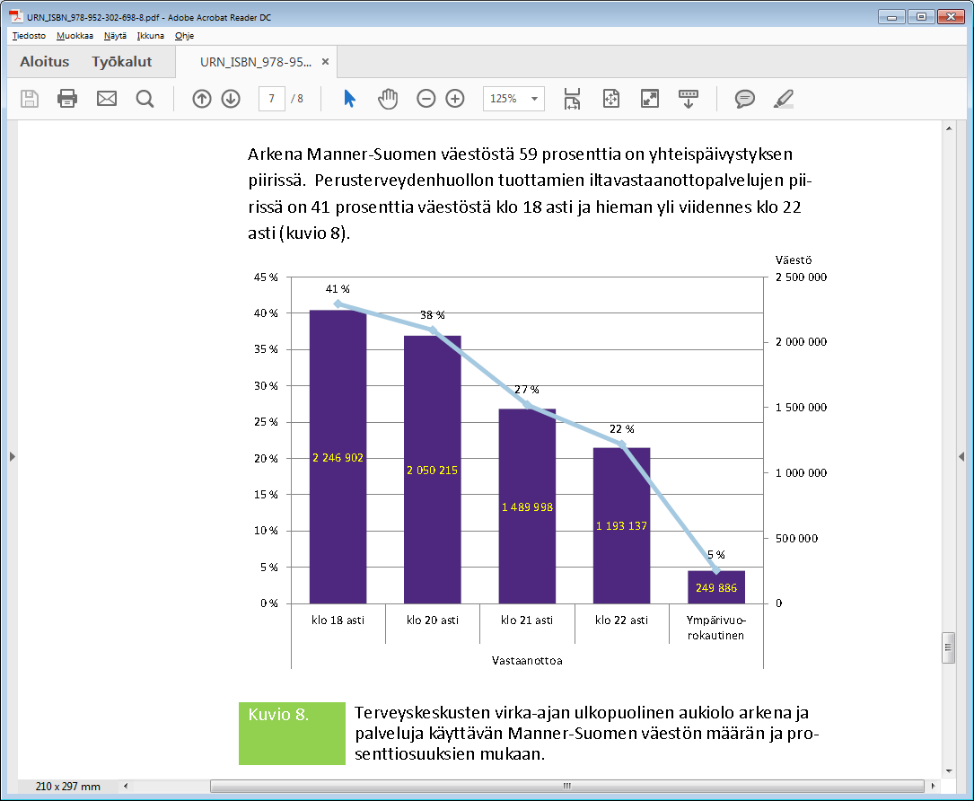Screen dimensions: 974x801
Task: Click the page number field
Action: [x=271, y=99]
